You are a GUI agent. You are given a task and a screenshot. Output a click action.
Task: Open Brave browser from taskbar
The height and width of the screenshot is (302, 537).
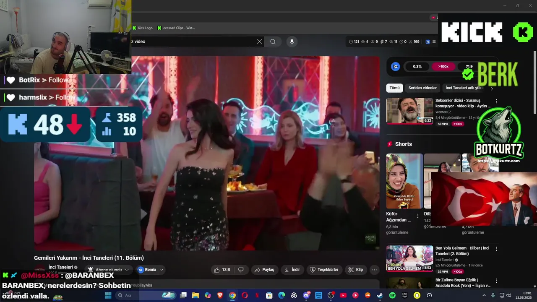pyautogui.click(x=220, y=295)
